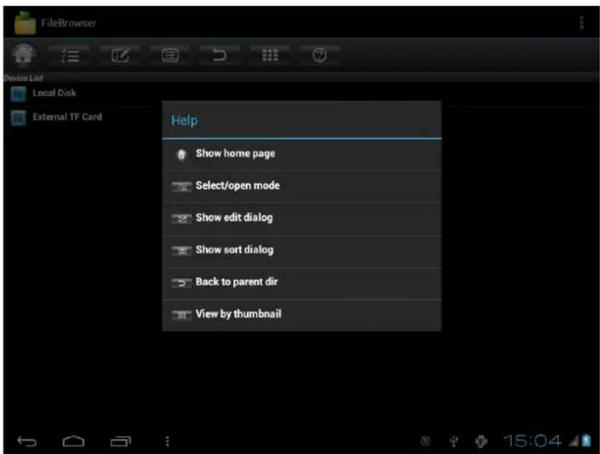Screen dimensions: 600x454
Task: Click the 'FileBrowser' app title text
Action: tap(68, 23)
